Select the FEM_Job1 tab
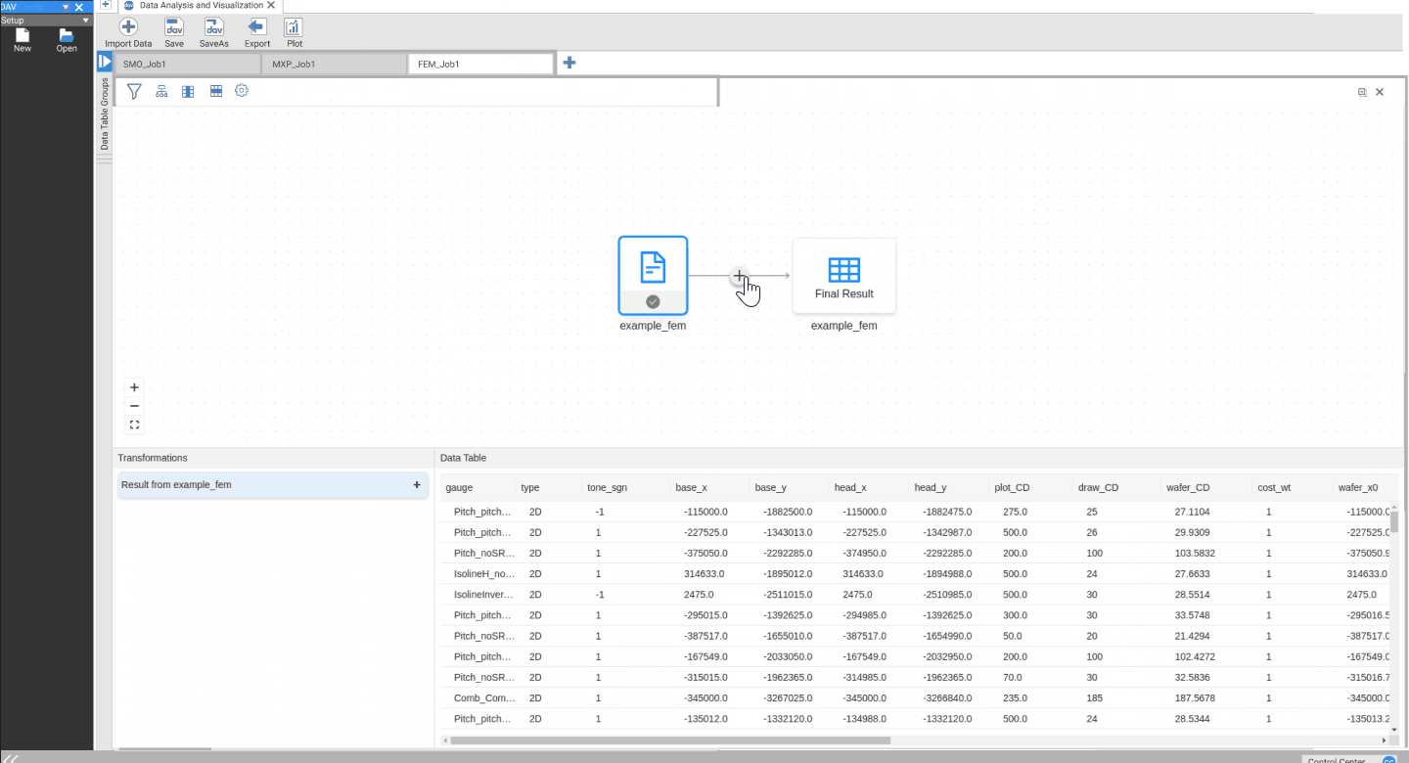1409x763 pixels. (480, 64)
